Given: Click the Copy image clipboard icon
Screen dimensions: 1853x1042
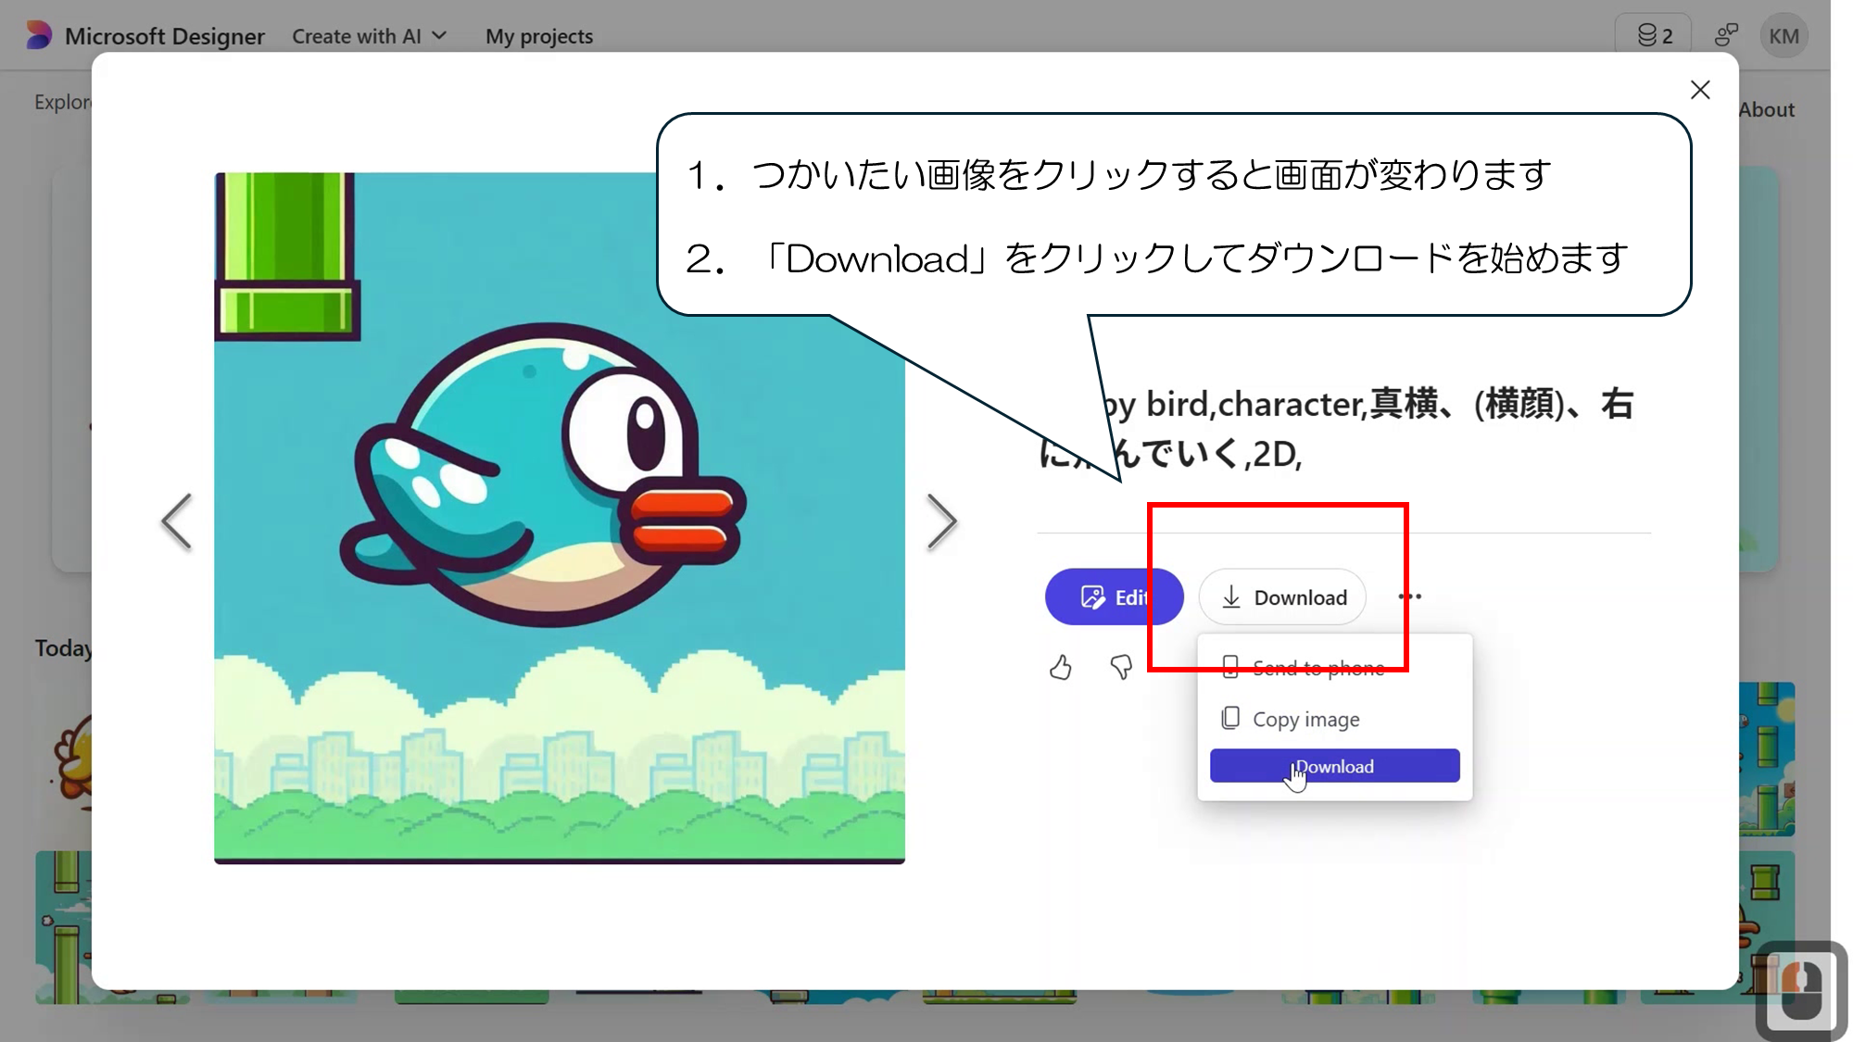Looking at the screenshot, I should point(1230,718).
